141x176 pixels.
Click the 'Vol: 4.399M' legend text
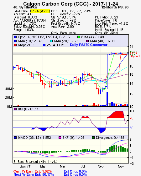pos(55,45)
